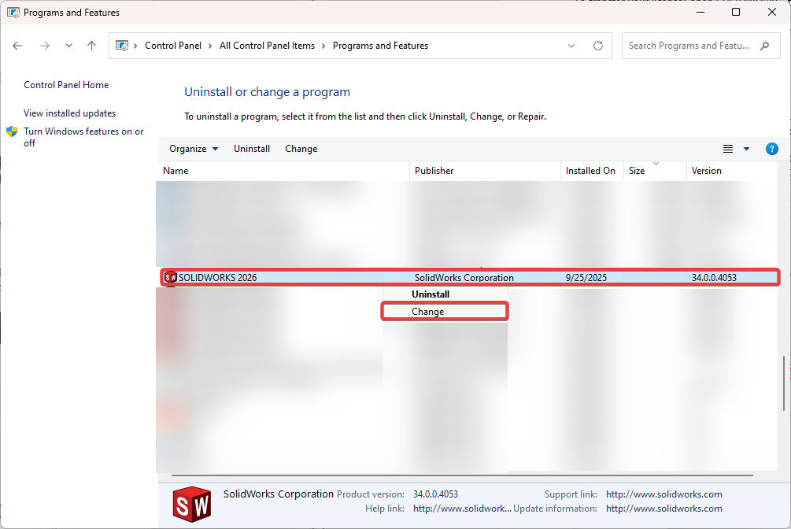This screenshot has width=791, height=529.
Task: Expand chevron after All Control Panel Items
Action: tap(323, 46)
